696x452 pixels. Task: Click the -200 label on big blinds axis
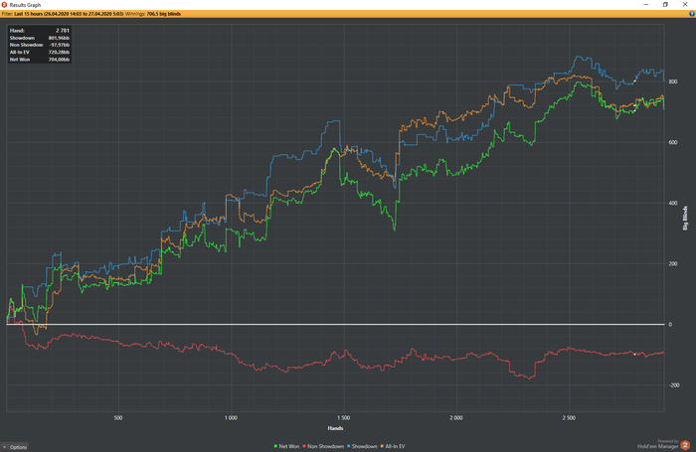(x=674, y=385)
